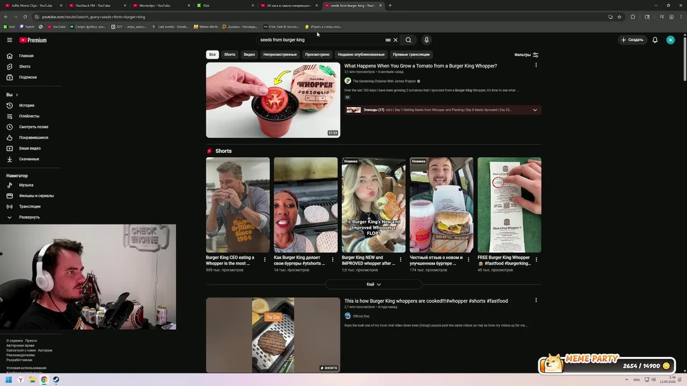This screenshot has height=386, width=687.
Task: Open the Whopper tomato video thumbnail
Action: (x=273, y=100)
